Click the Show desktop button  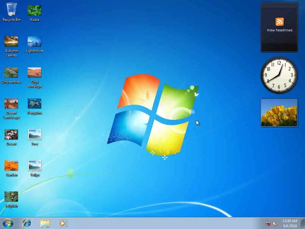(303, 223)
